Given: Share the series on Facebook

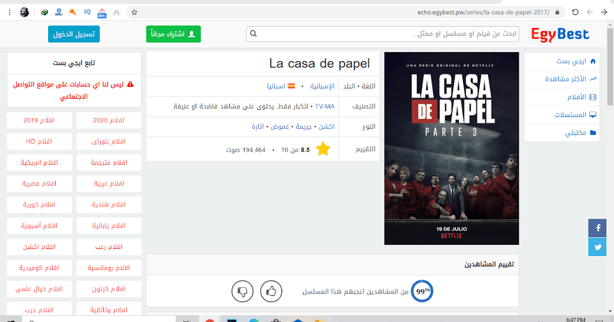Looking at the screenshot, I should tap(598, 228).
